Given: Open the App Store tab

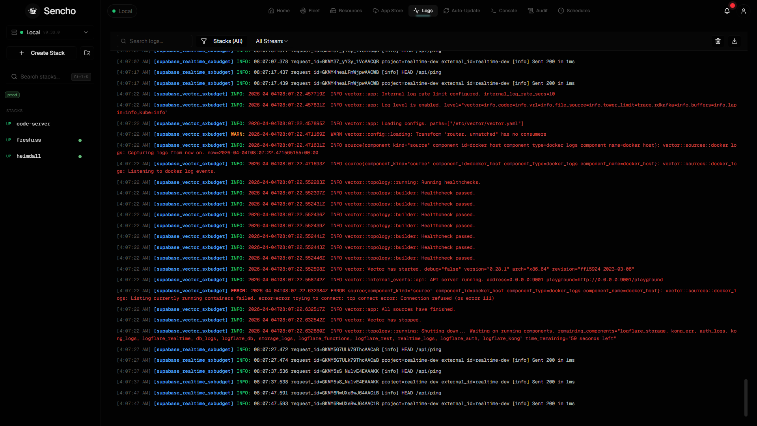Looking at the screenshot, I should [x=388, y=11].
